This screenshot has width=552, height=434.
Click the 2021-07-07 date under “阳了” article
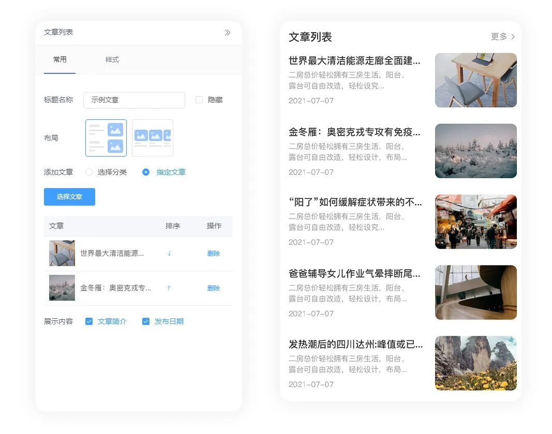tap(311, 242)
